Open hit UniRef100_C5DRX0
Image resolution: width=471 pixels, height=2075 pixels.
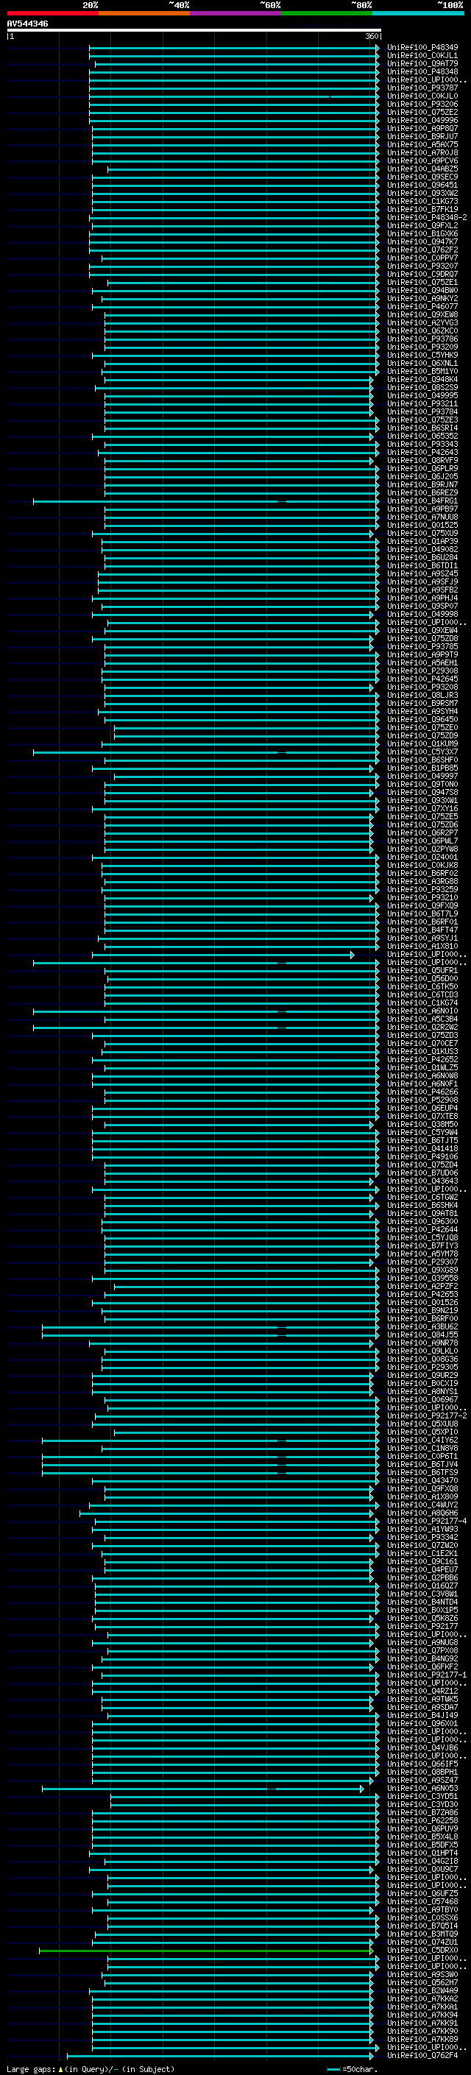(422, 1950)
